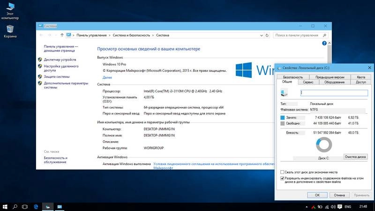Image resolution: width=375 pixels, height=211 pixels.
Task: Launch Microsoft Edge from taskbar
Action: [36, 207]
